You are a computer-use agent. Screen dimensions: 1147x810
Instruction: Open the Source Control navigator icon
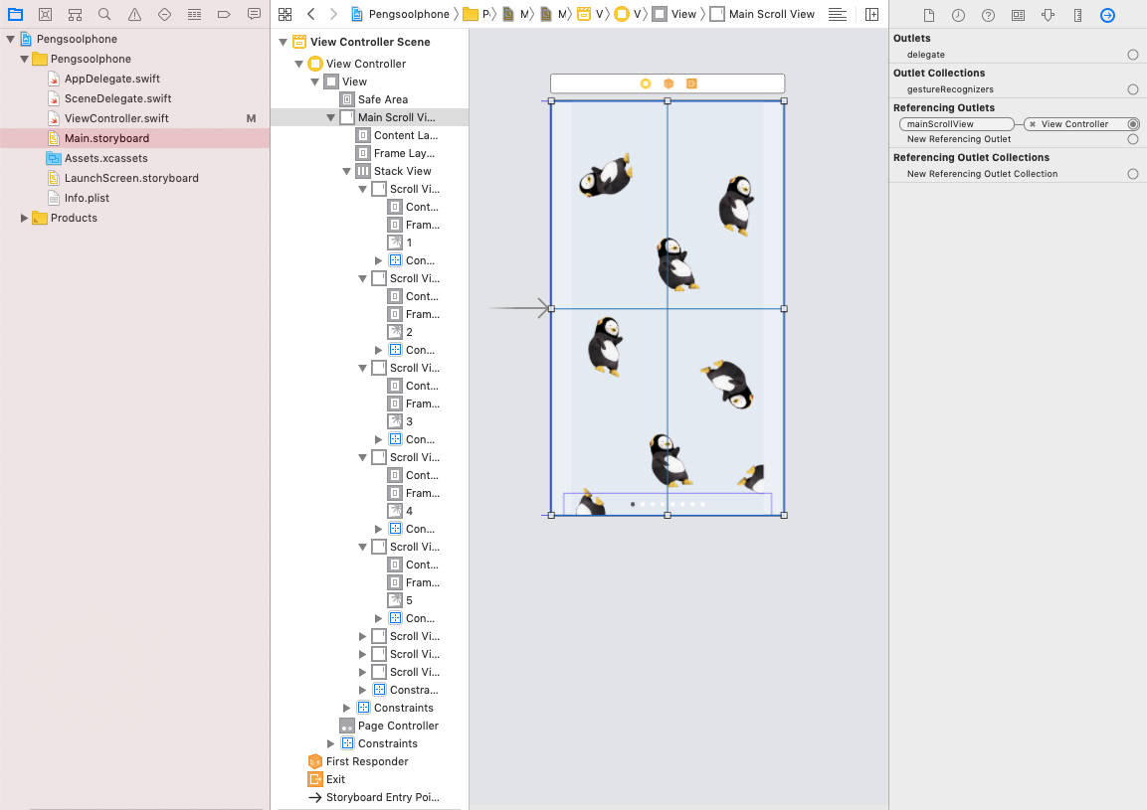click(46, 14)
